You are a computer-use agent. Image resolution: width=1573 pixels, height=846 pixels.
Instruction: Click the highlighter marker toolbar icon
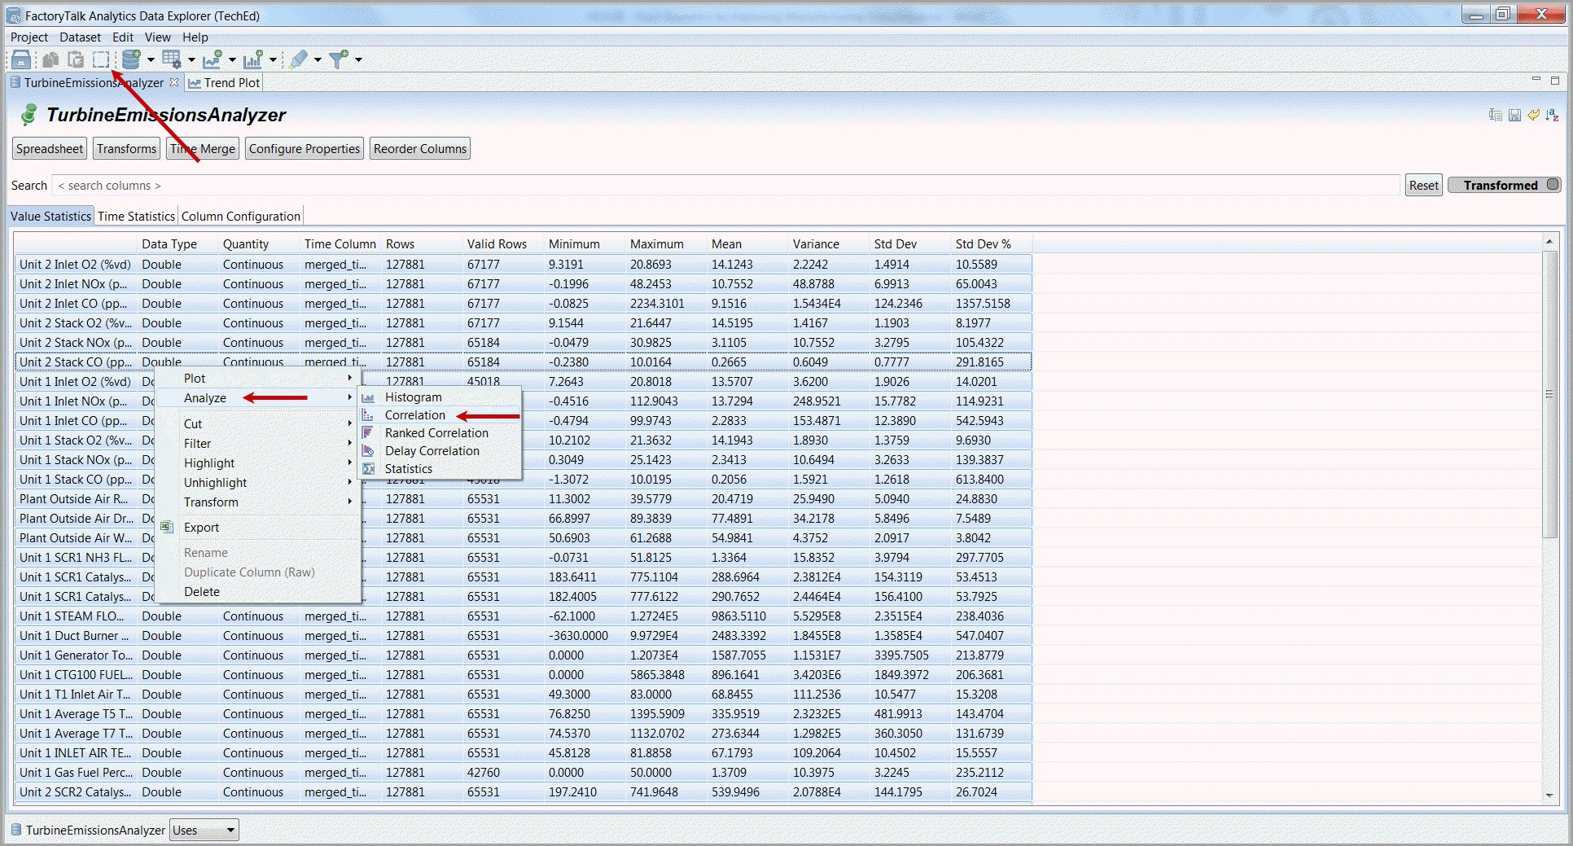tap(299, 59)
